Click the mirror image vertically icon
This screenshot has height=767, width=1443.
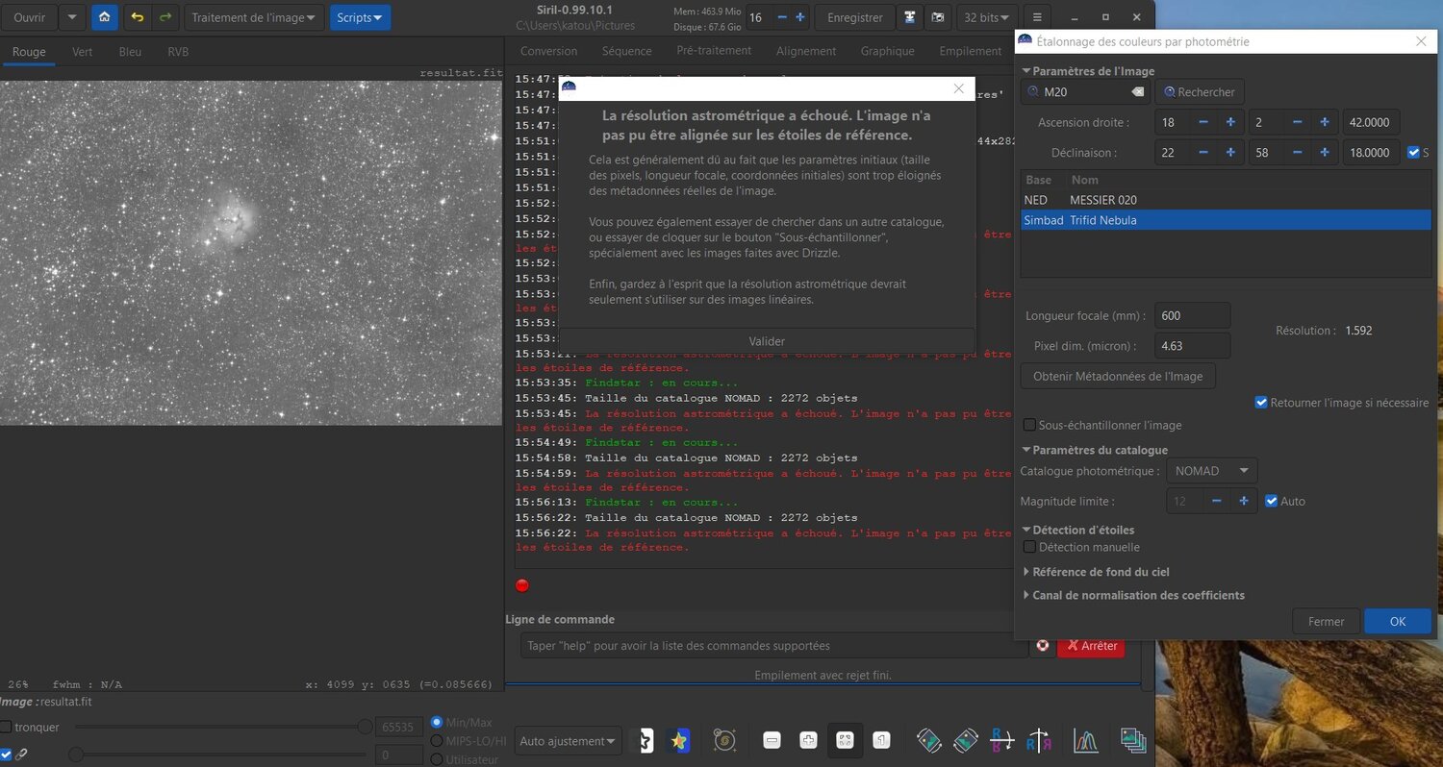[1001, 740]
